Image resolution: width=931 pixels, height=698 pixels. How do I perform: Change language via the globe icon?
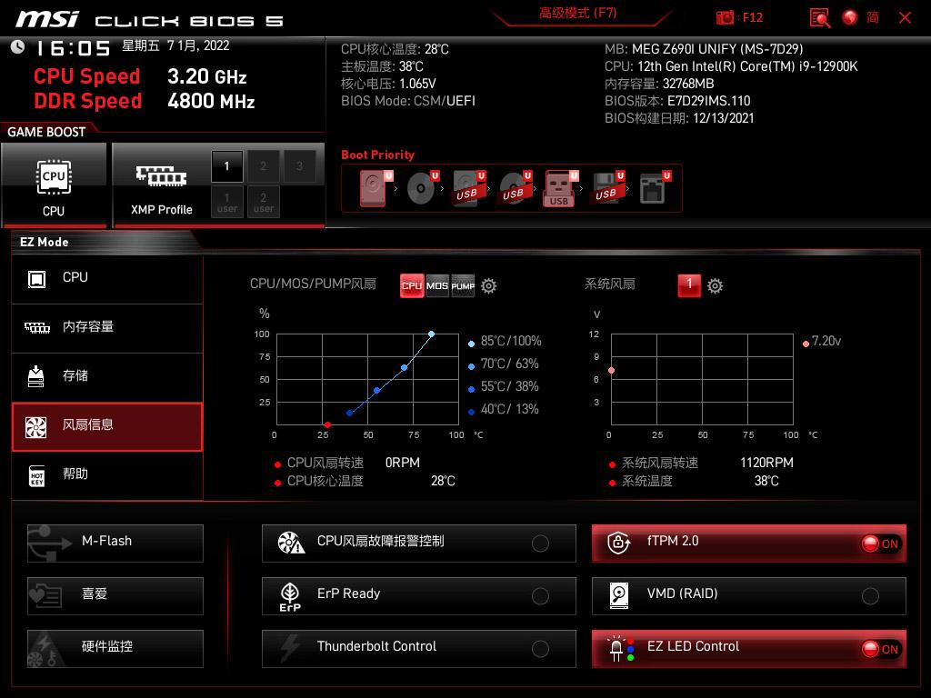pos(850,17)
